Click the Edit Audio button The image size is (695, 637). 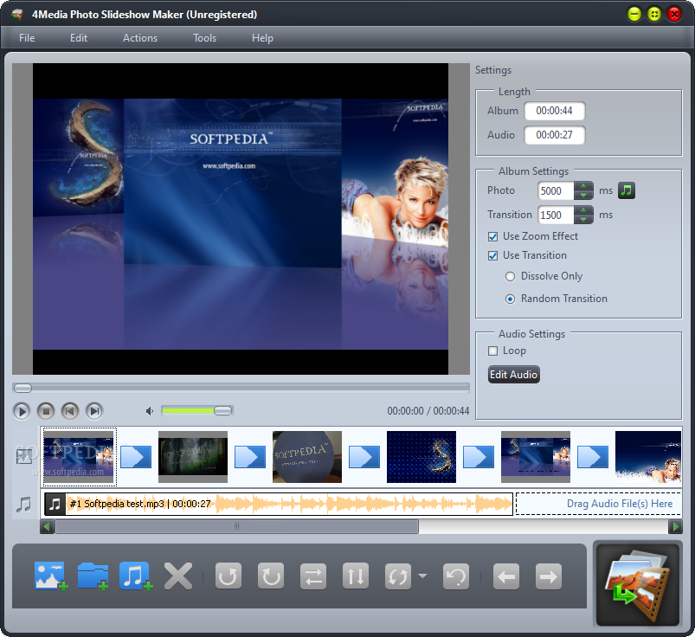click(x=514, y=375)
